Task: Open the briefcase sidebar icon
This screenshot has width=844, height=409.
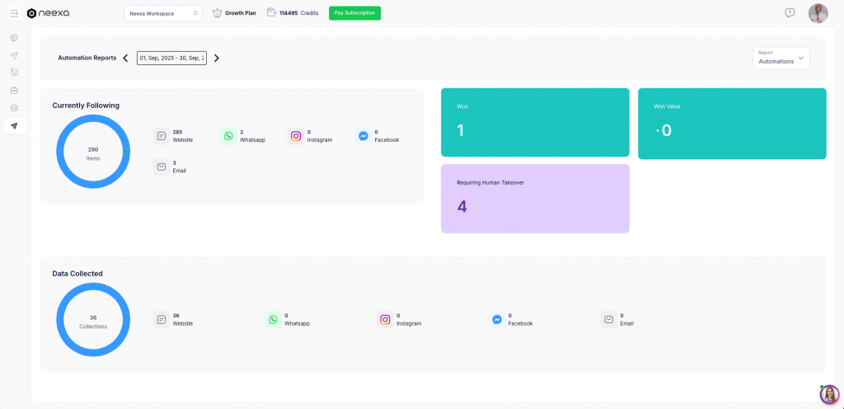Action: pos(14,90)
